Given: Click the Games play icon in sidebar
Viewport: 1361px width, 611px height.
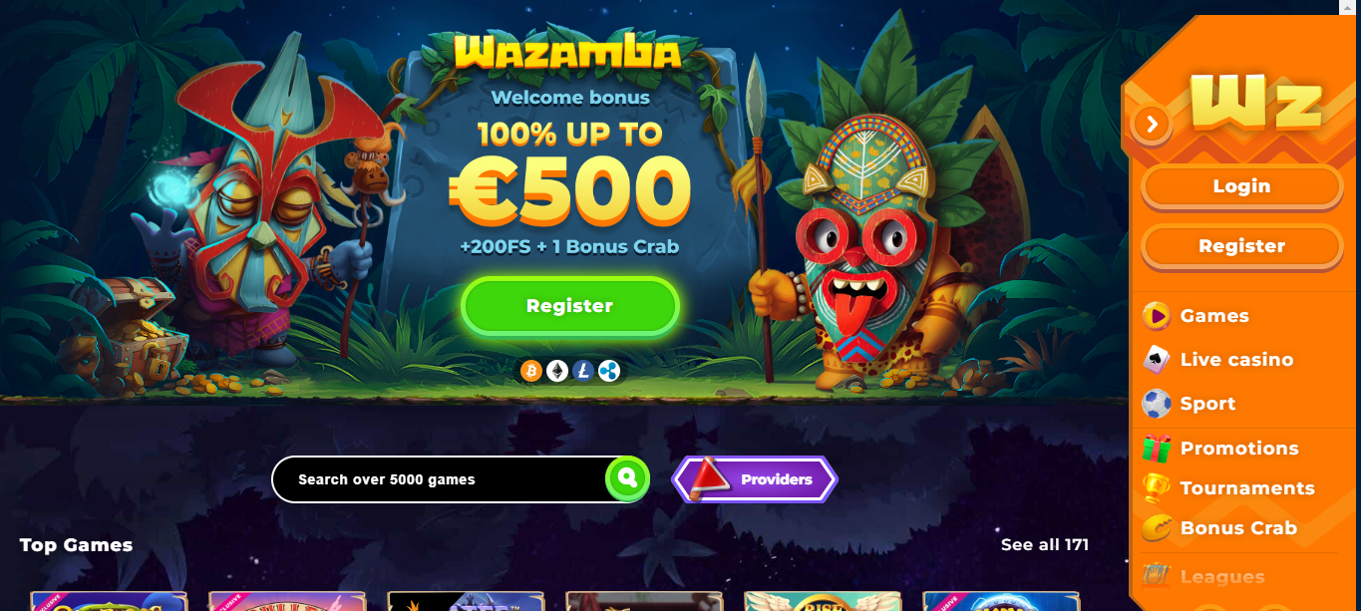Looking at the screenshot, I should (1157, 316).
